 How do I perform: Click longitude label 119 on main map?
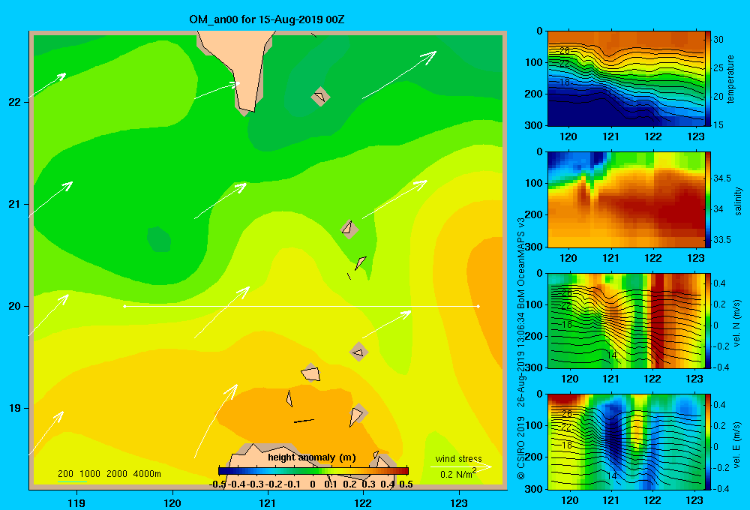click(x=76, y=502)
